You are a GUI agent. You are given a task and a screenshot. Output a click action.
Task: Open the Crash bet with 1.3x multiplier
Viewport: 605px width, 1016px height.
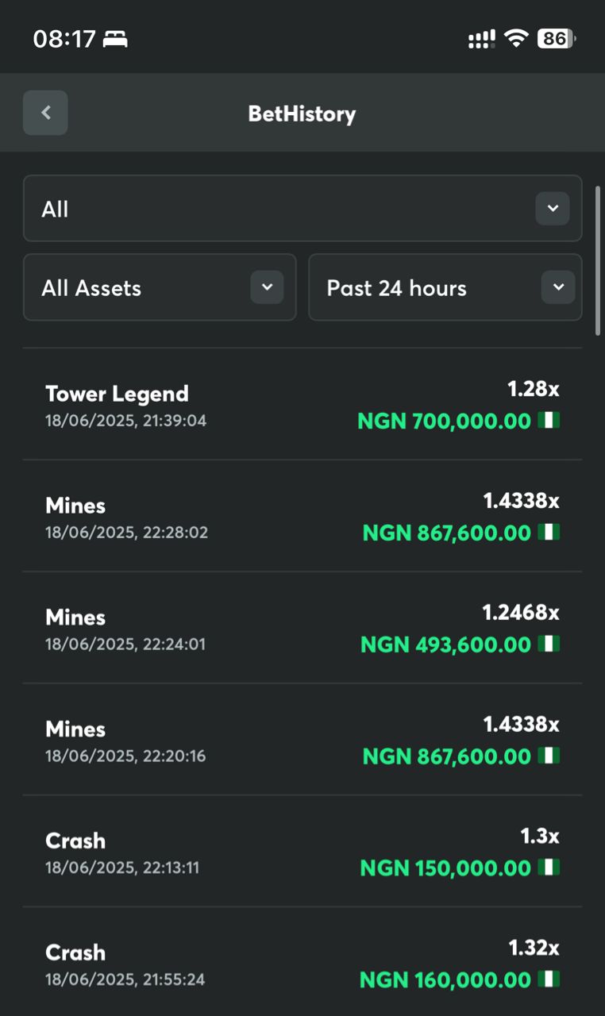pos(302,852)
